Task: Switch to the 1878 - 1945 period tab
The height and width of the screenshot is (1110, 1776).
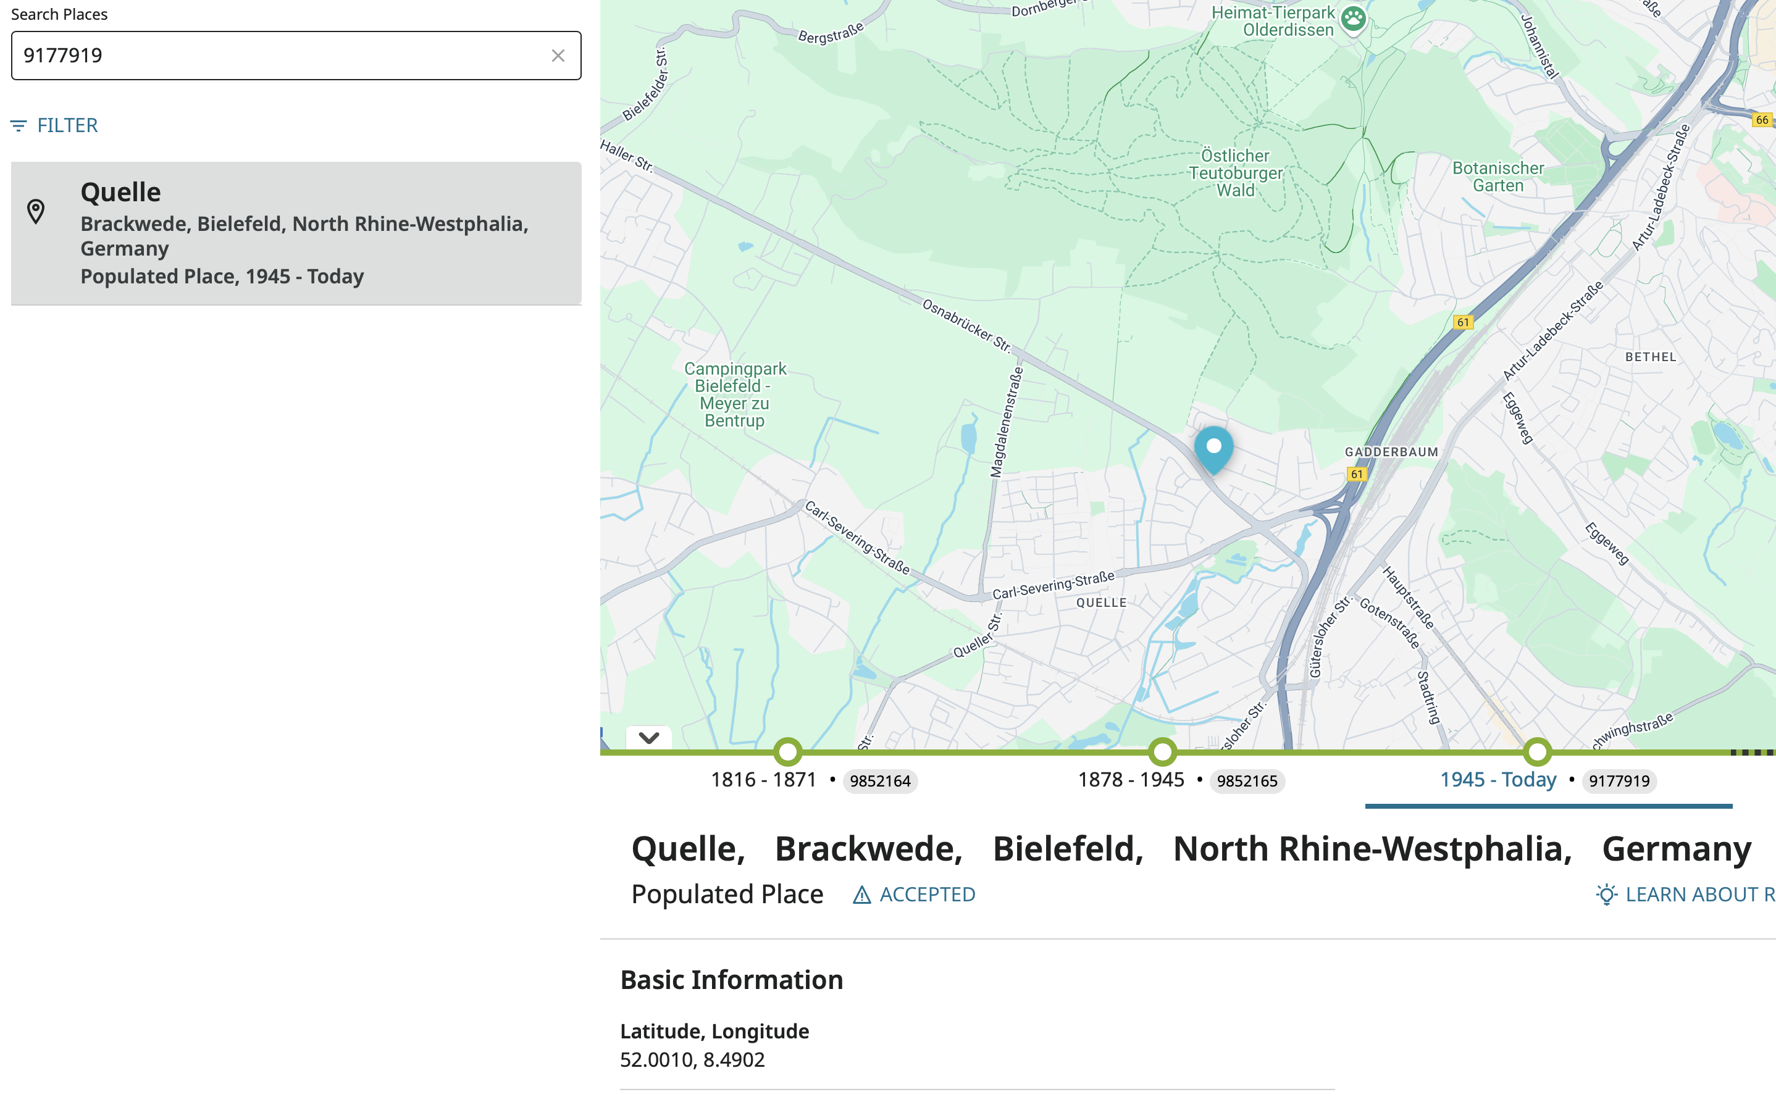Action: click(1131, 780)
